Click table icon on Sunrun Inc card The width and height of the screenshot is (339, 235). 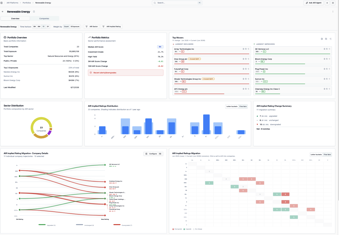click(x=327, y=79)
